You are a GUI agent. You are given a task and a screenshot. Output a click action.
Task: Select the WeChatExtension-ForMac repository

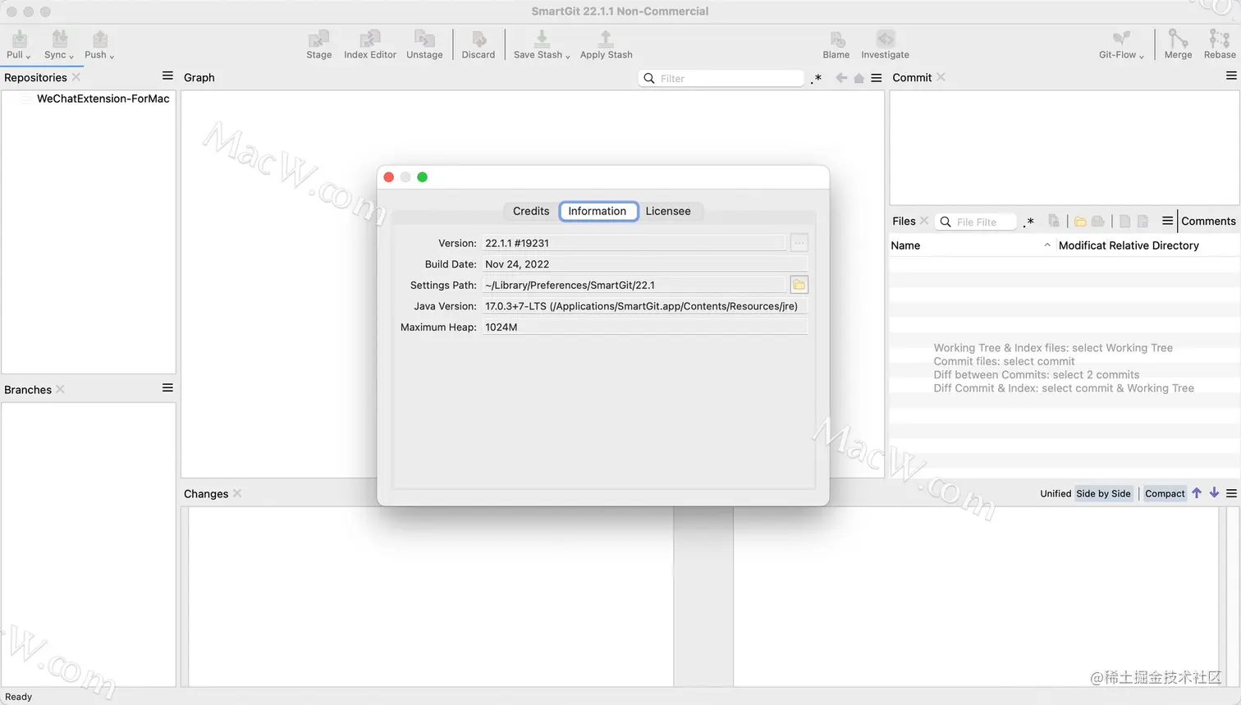click(103, 98)
